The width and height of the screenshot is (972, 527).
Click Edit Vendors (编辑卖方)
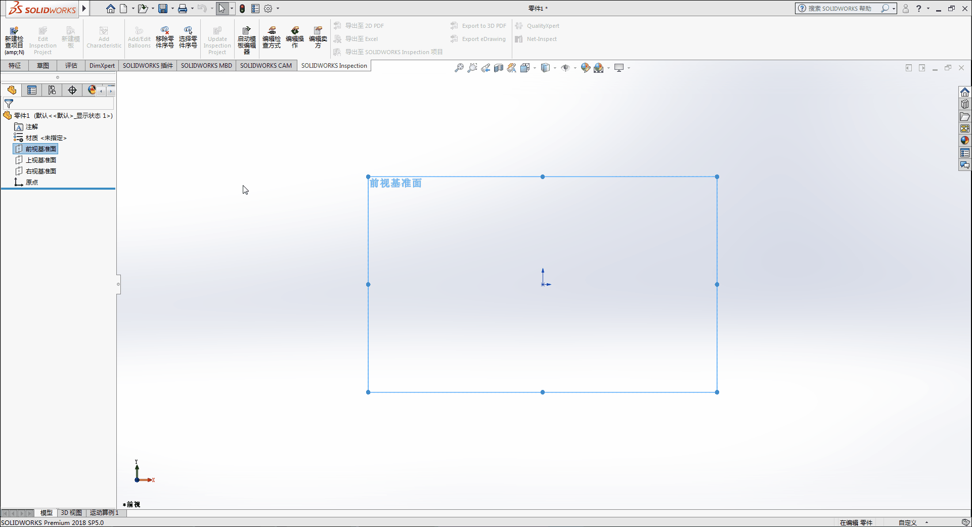318,38
